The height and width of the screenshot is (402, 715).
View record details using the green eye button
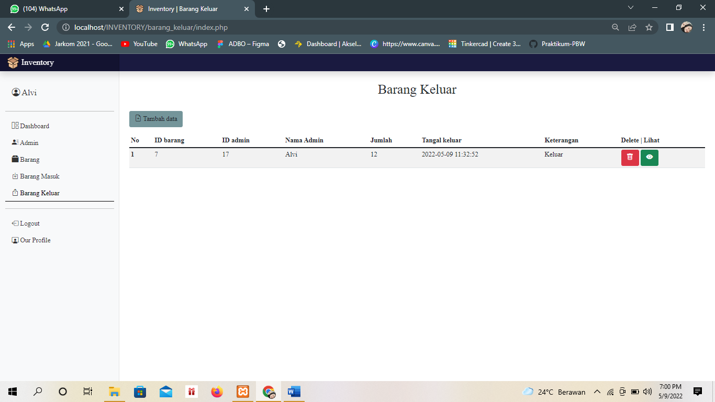[649, 157]
